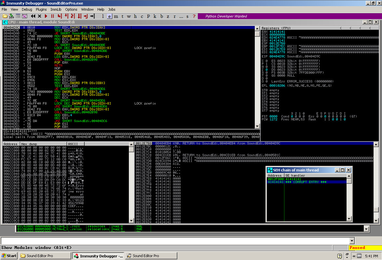
Task: Open the File menu
Action: tap(4, 9)
